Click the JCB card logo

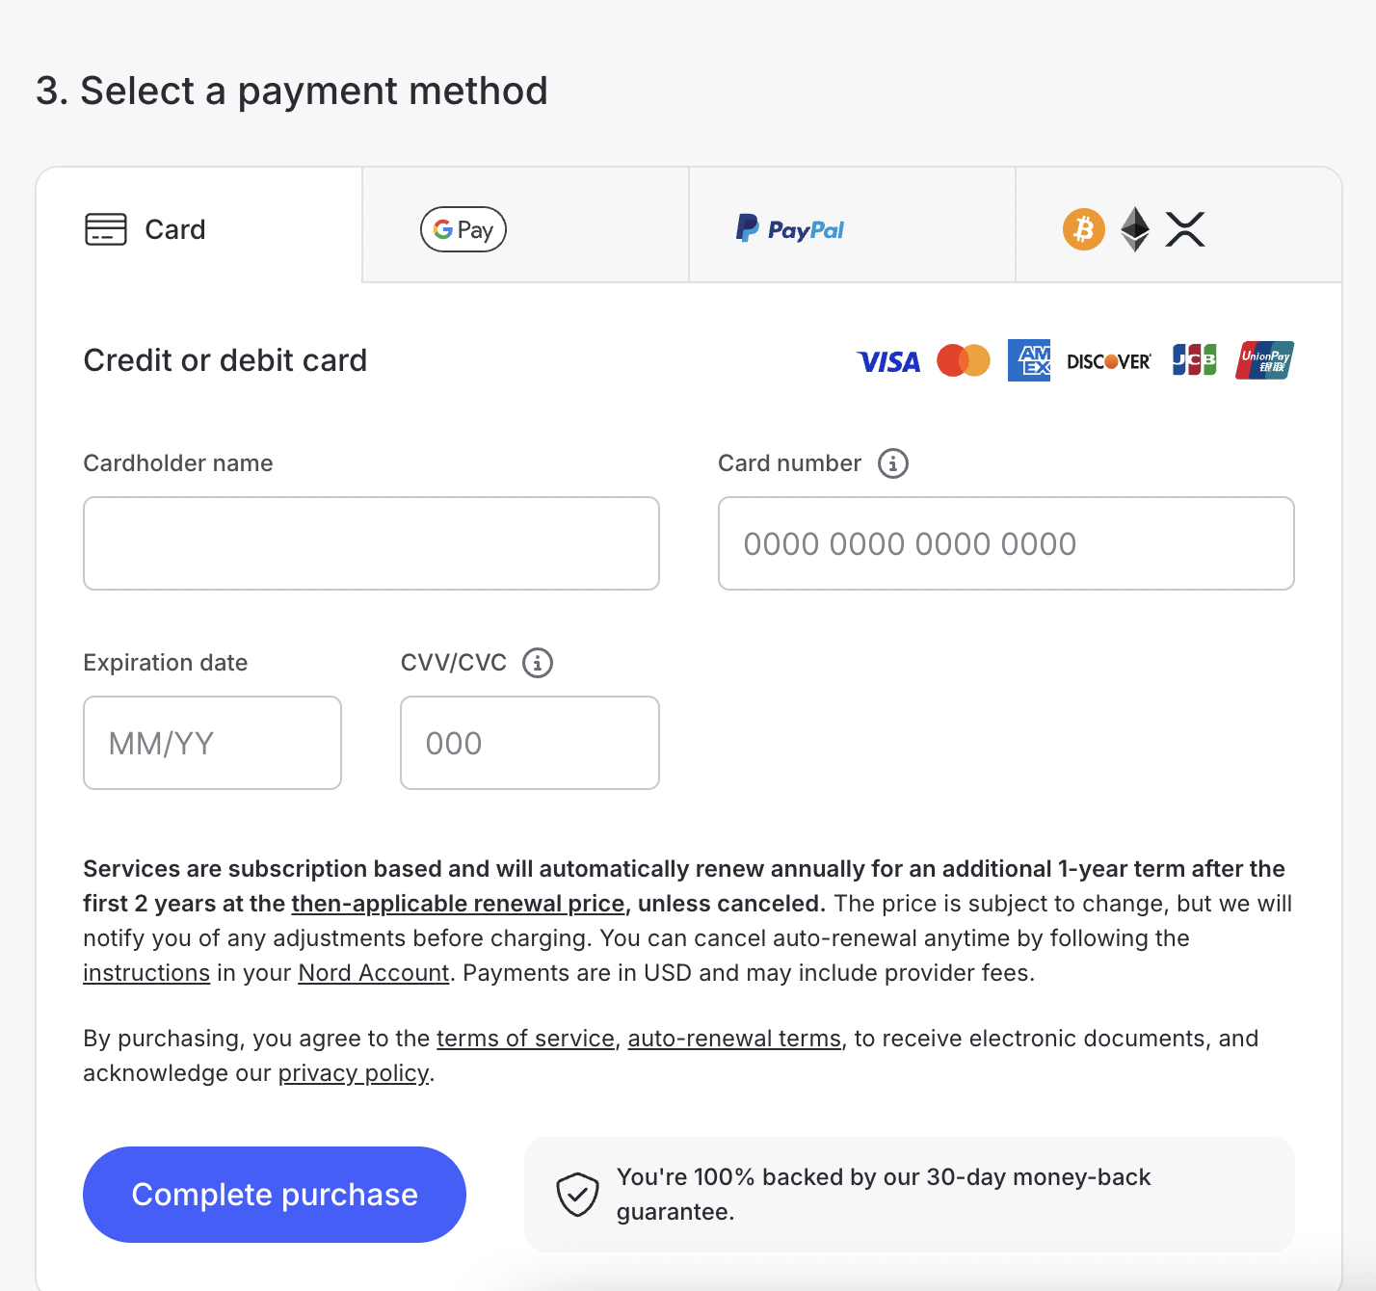pos(1194,360)
